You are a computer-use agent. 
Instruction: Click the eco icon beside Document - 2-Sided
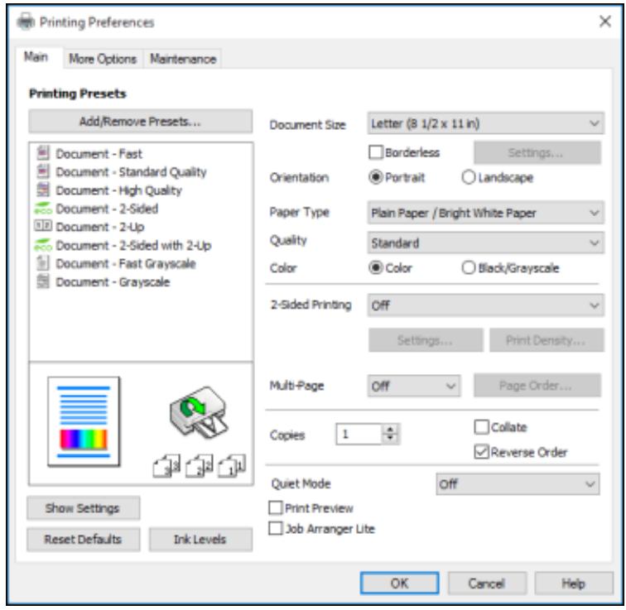pyautogui.click(x=43, y=209)
